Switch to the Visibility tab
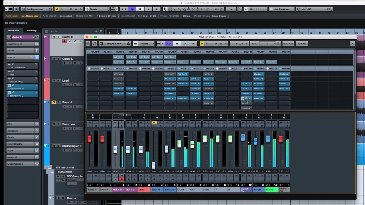Image resolution: width=365 pixels, height=205 pixels. (x=32, y=30)
